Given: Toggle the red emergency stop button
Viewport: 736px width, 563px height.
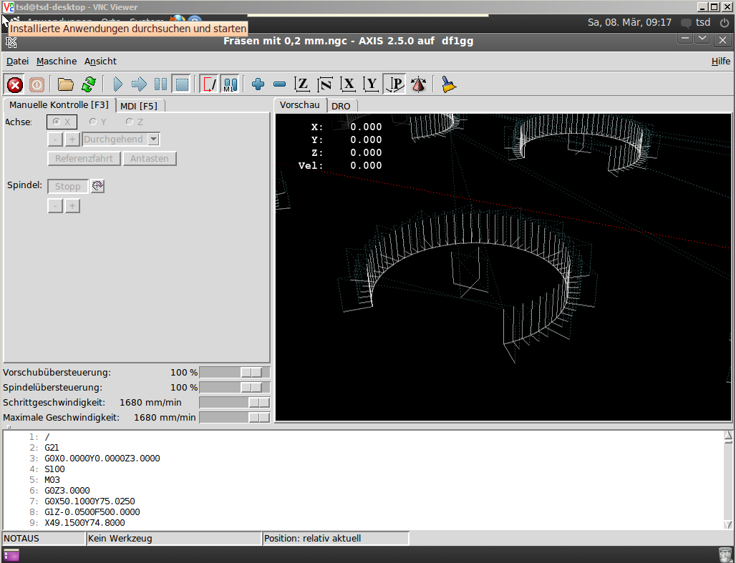Looking at the screenshot, I should (15, 85).
